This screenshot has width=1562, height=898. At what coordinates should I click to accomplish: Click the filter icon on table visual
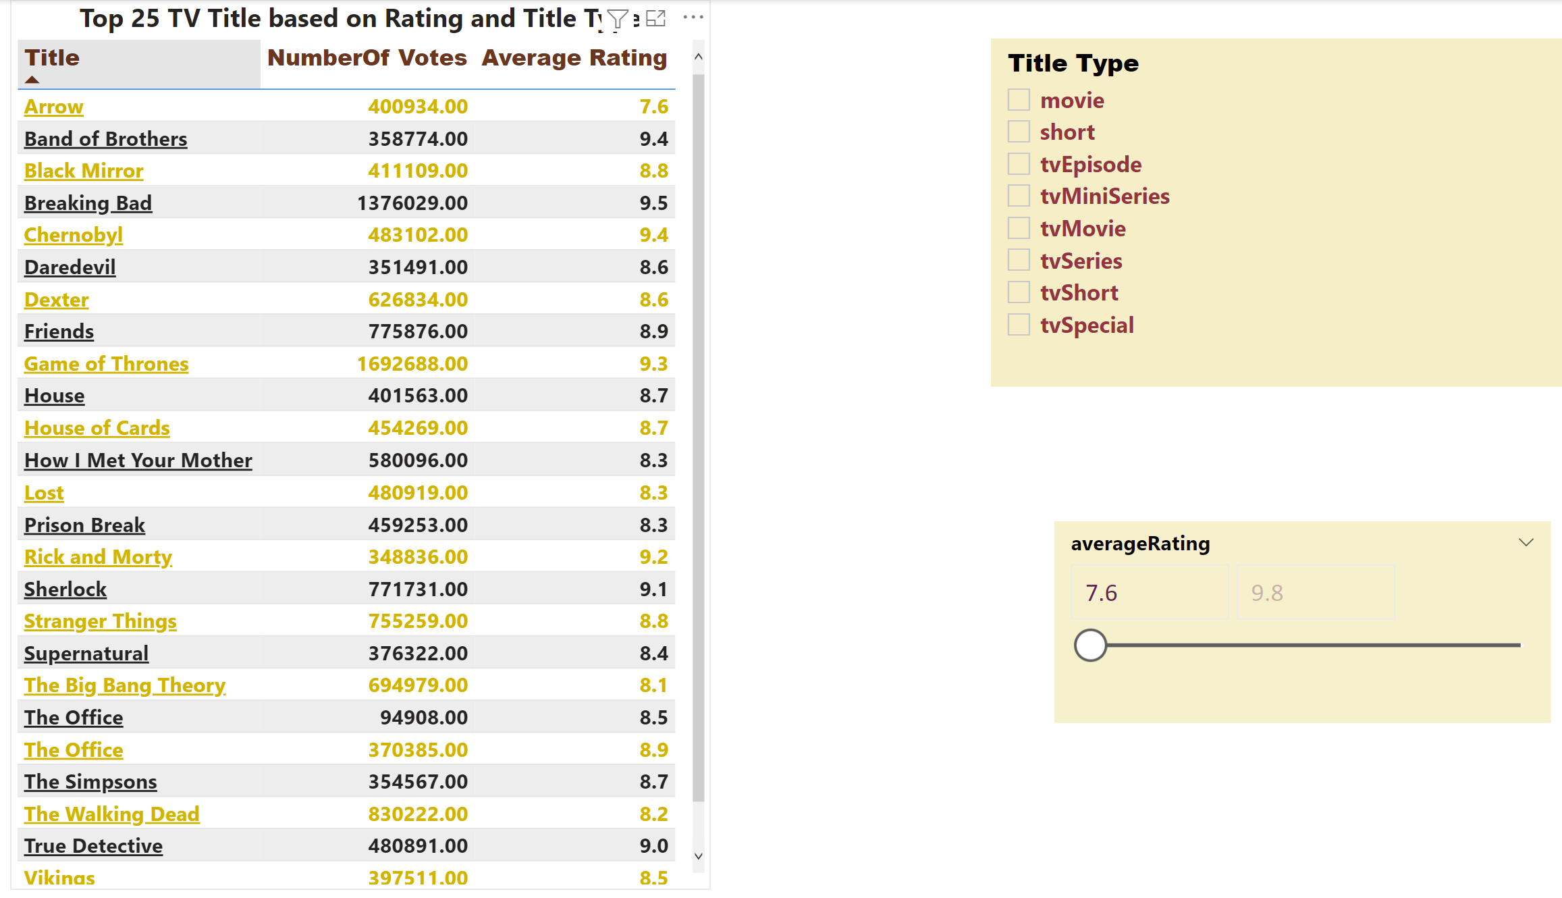617,19
